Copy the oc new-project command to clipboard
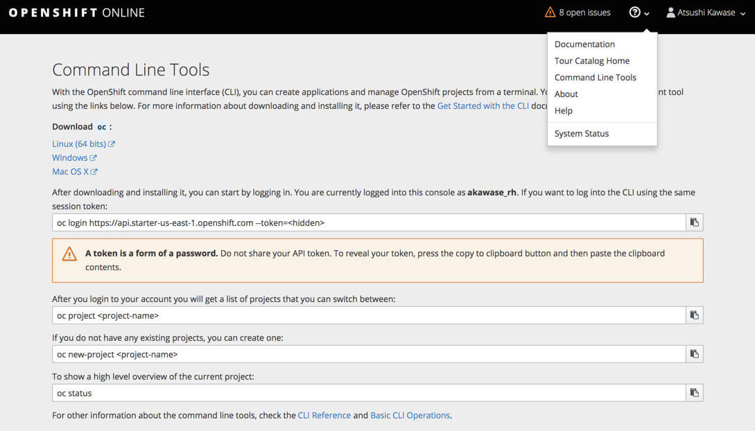 click(694, 354)
